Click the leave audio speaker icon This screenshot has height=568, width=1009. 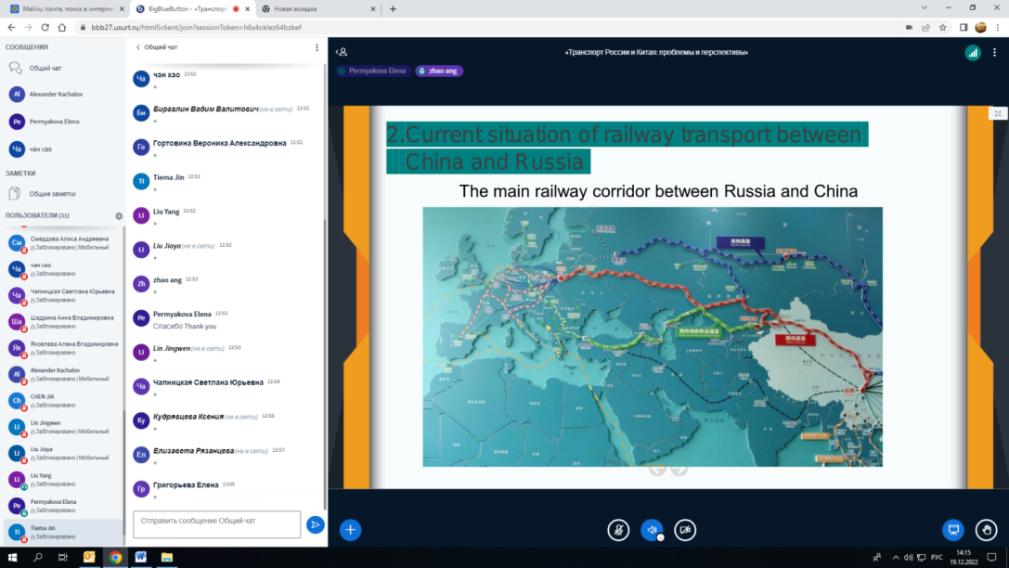[x=652, y=530]
